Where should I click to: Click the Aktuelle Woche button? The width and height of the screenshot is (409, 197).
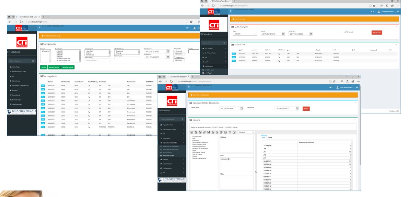tap(54, 67)
